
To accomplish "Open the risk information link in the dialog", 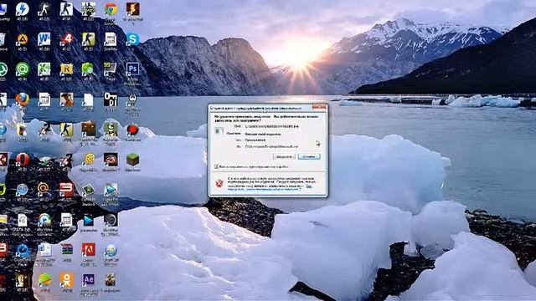I will [x=264, y=189].
